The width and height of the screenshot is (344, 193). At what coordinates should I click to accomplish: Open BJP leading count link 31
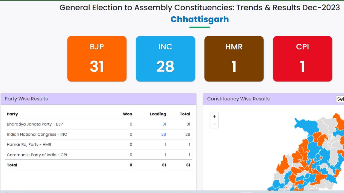164,124
